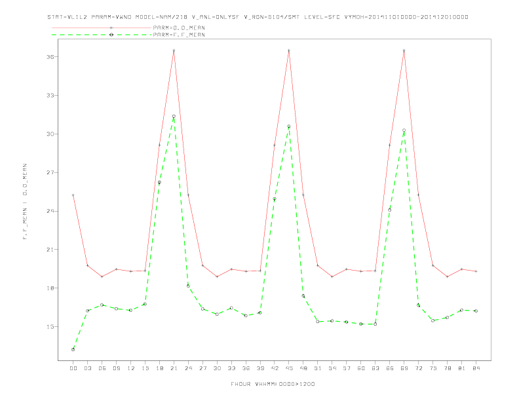Click the green circle marker at hour 84
This screenshot has height=401, width=519.
476,311
